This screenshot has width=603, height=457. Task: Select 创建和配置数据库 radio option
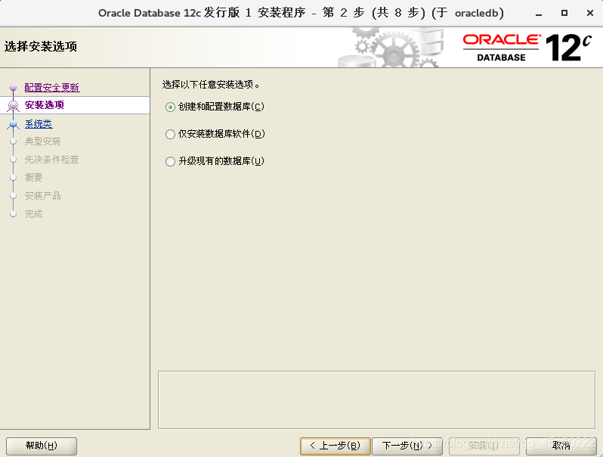pyautogui.click(x=170, y=107)
